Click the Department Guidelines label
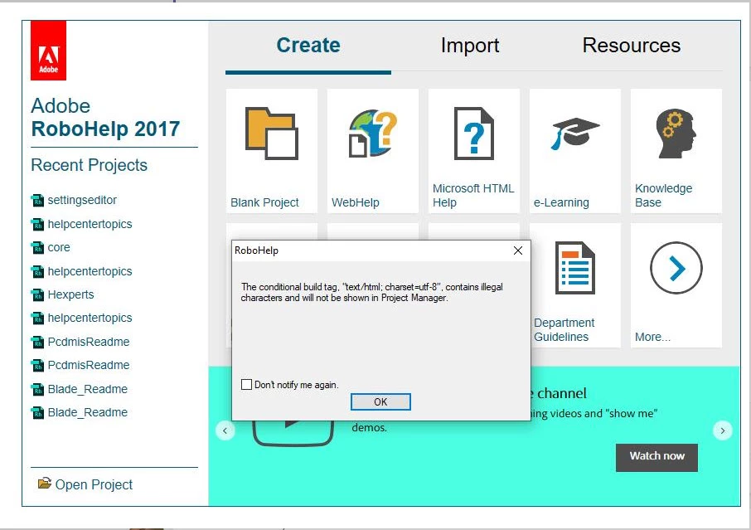 564,329
